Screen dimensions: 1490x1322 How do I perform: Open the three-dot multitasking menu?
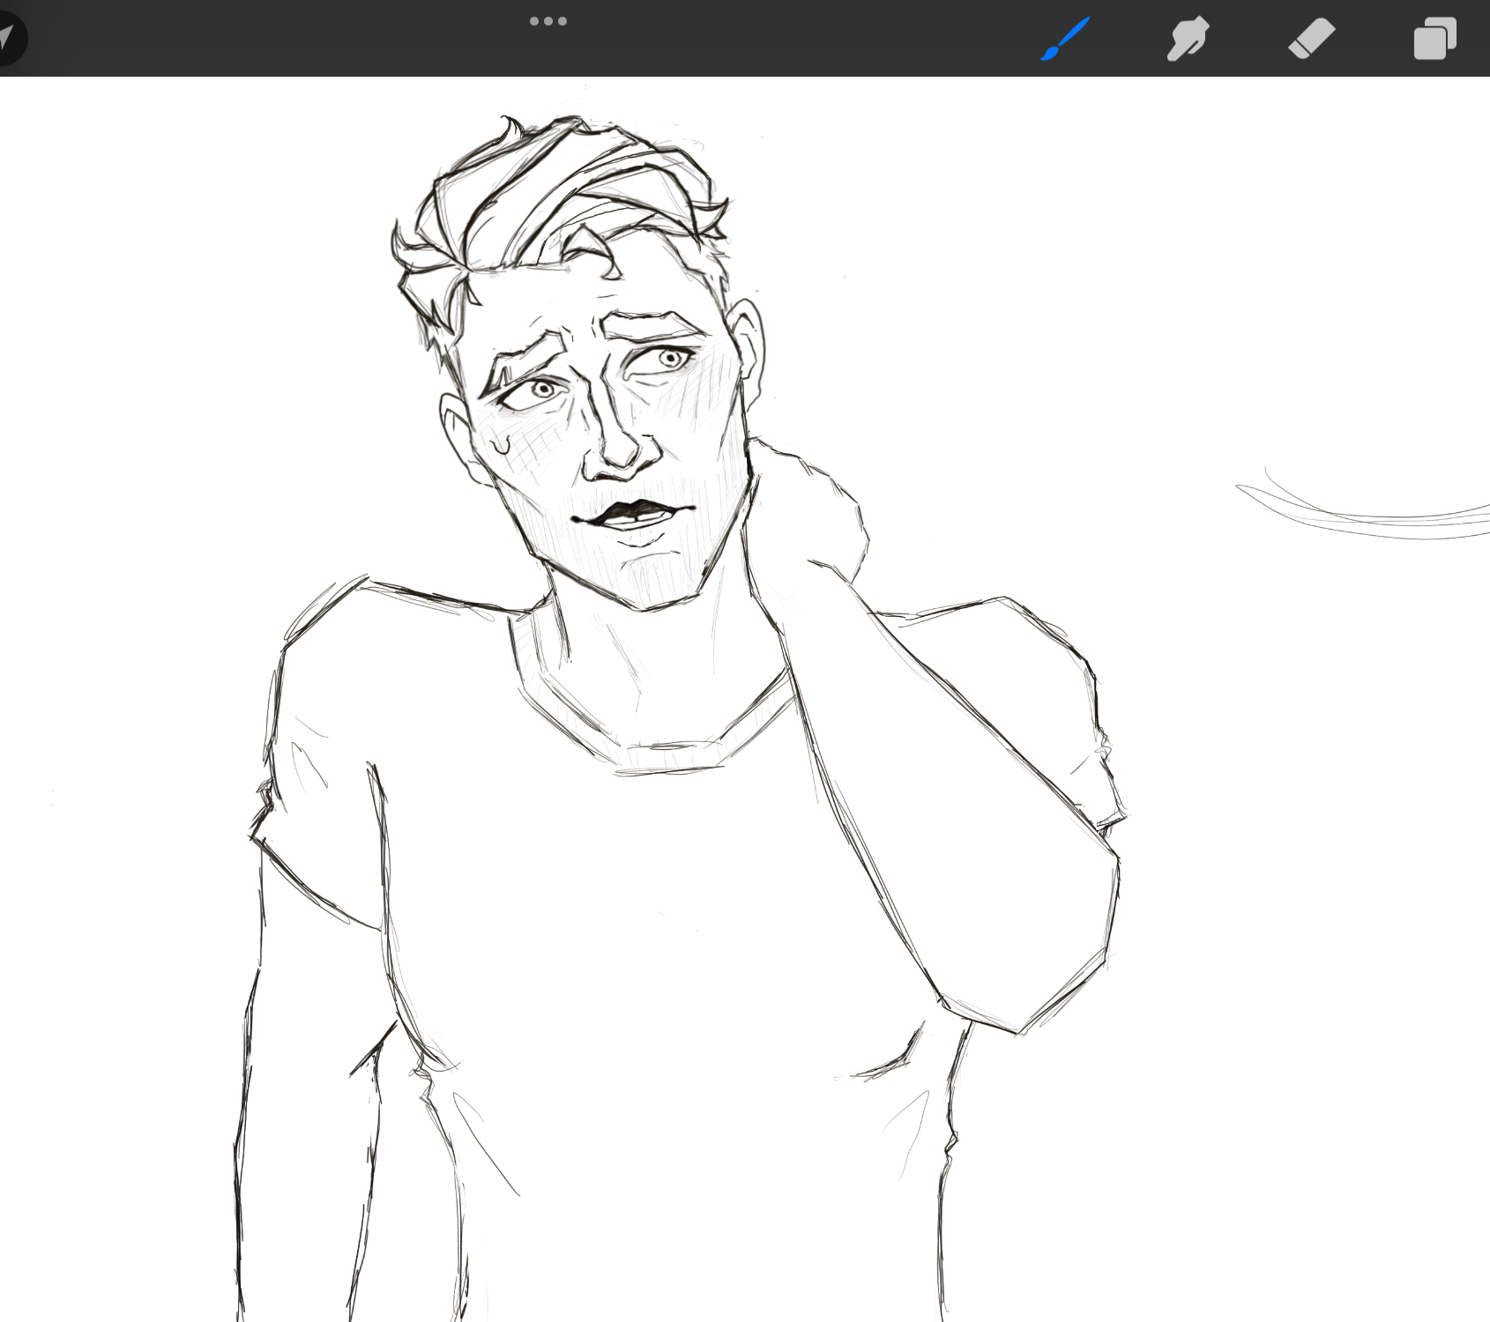tap(548, 21)
